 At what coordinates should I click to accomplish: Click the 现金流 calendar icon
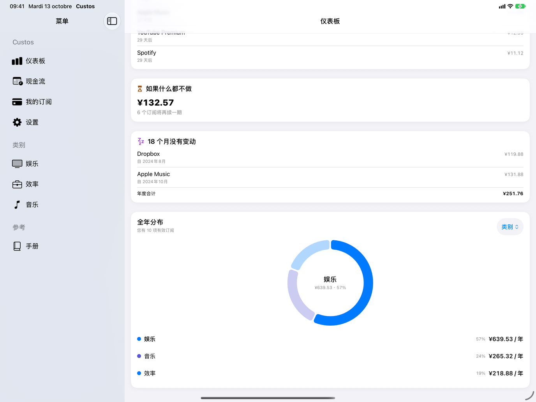tap(18, 81)
